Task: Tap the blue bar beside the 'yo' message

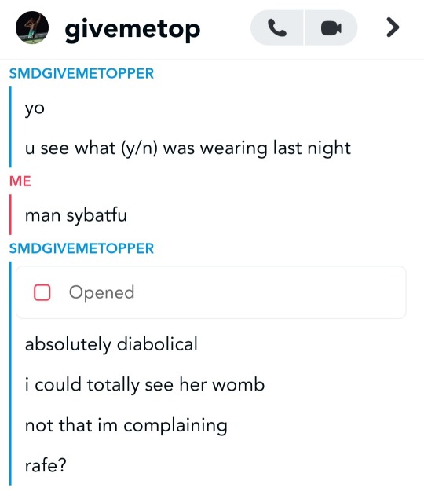Action: click(x=10, y=127)
